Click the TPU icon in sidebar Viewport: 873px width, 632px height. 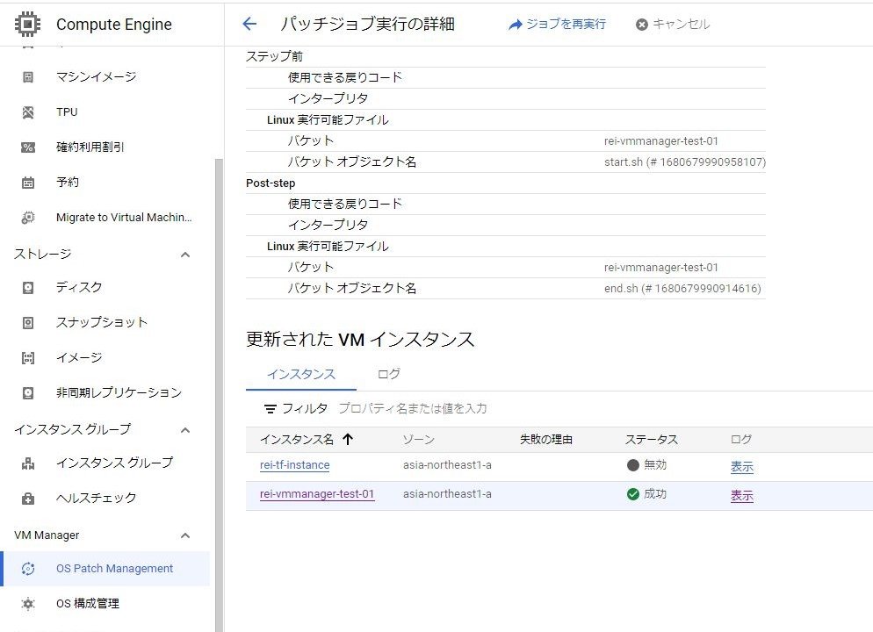28,112
